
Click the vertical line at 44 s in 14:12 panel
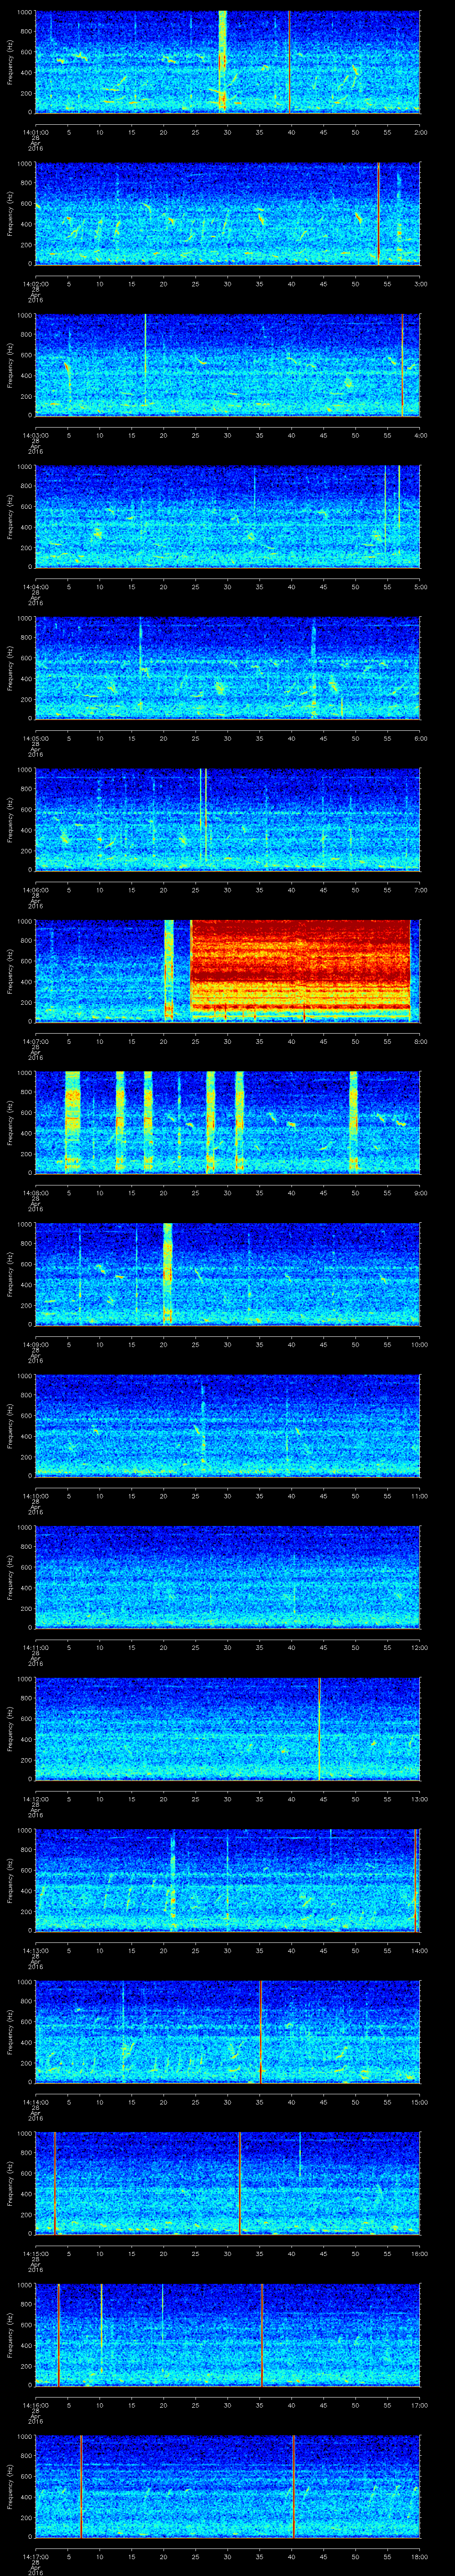coord(319,1728)
